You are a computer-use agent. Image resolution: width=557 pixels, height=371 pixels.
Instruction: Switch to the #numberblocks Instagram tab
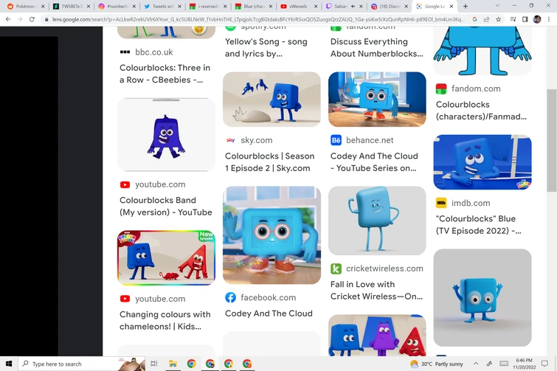tap(117, 6)
